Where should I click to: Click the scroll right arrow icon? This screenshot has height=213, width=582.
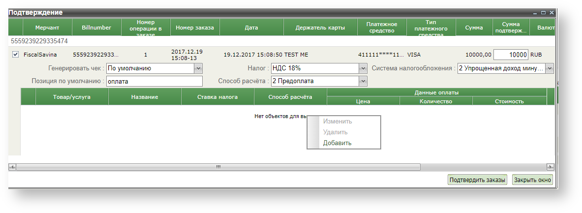(550, 167)
